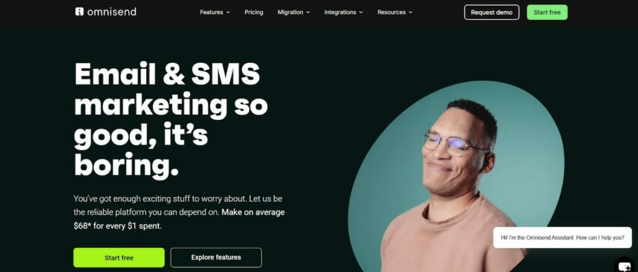This screenshot has height=272, width=638.
Task: Click Start free in the header
Action: tap(547, 12)
